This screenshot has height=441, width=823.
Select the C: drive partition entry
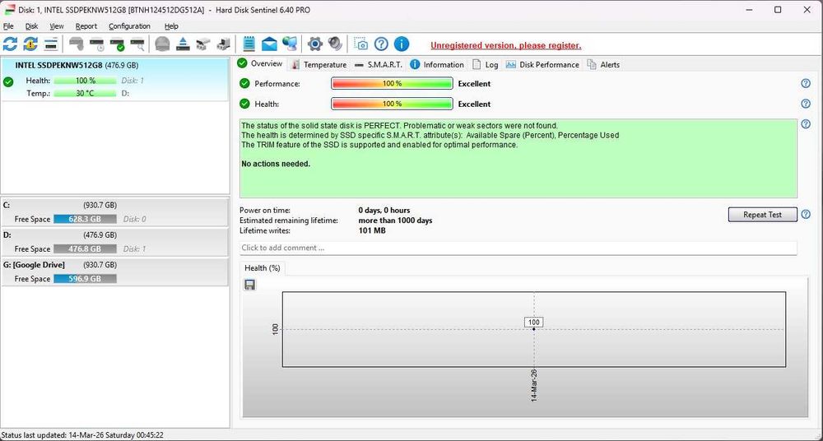pos(115,212)
